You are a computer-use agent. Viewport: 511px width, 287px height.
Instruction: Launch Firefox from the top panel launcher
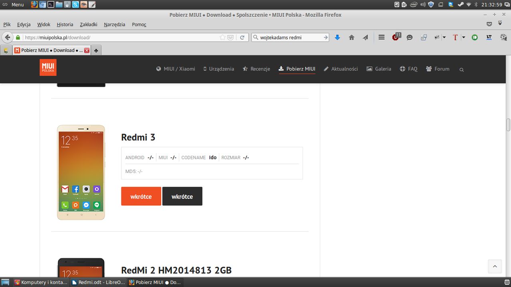pos(34,4)
